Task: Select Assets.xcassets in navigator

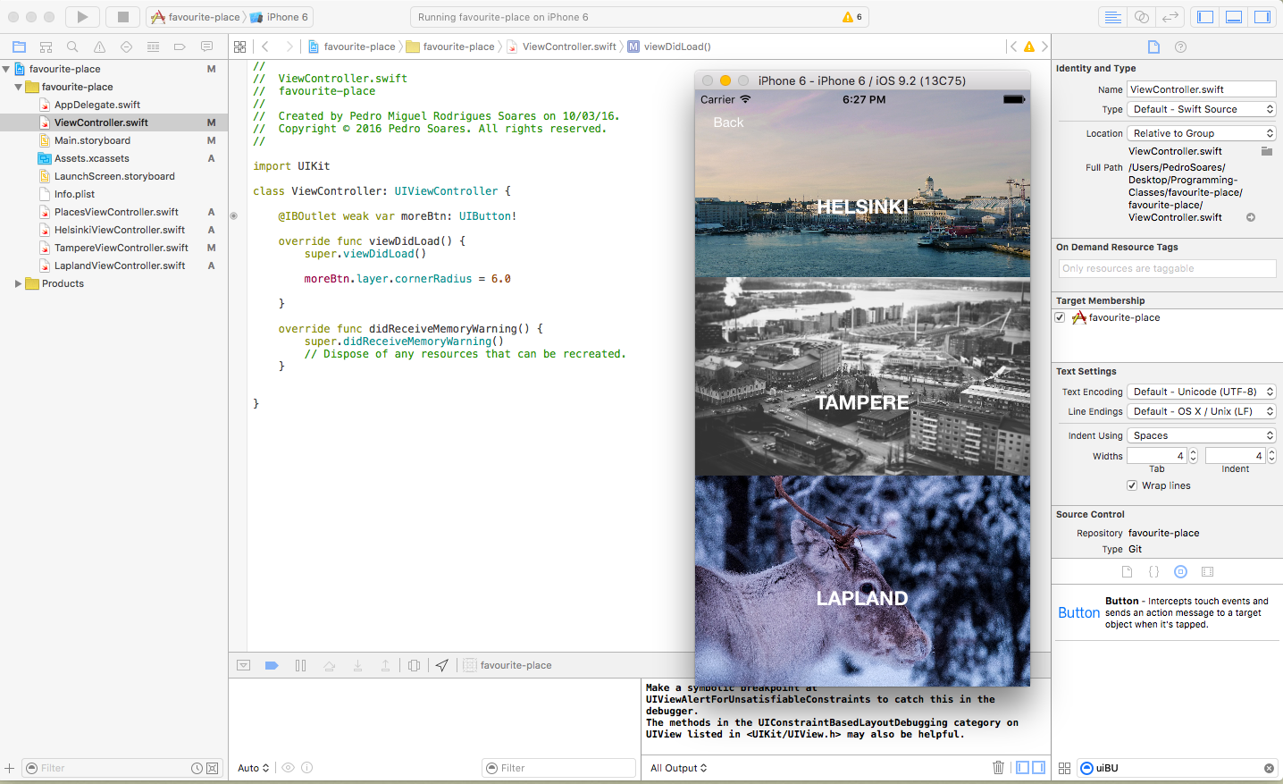Action: coord(92,158)
